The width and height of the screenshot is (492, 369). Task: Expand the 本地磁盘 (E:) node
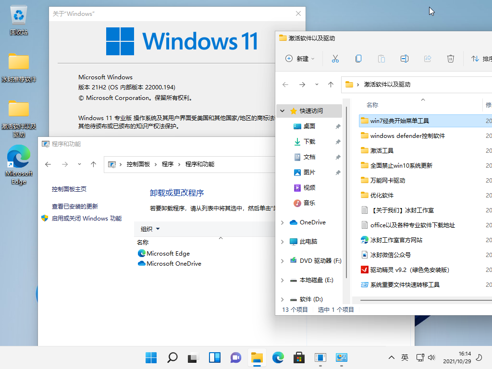pyautogui.click(x=283, y=280)
